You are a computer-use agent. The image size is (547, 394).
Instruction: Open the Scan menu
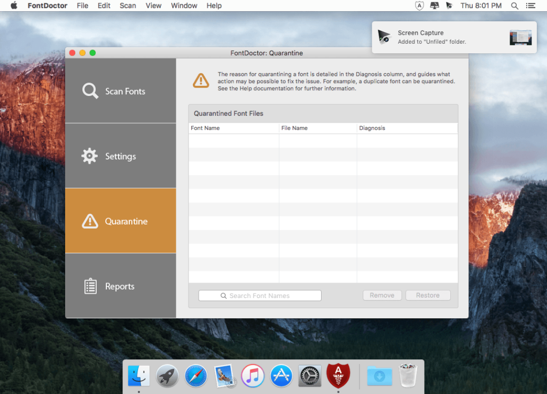click(x=128, y=5)
